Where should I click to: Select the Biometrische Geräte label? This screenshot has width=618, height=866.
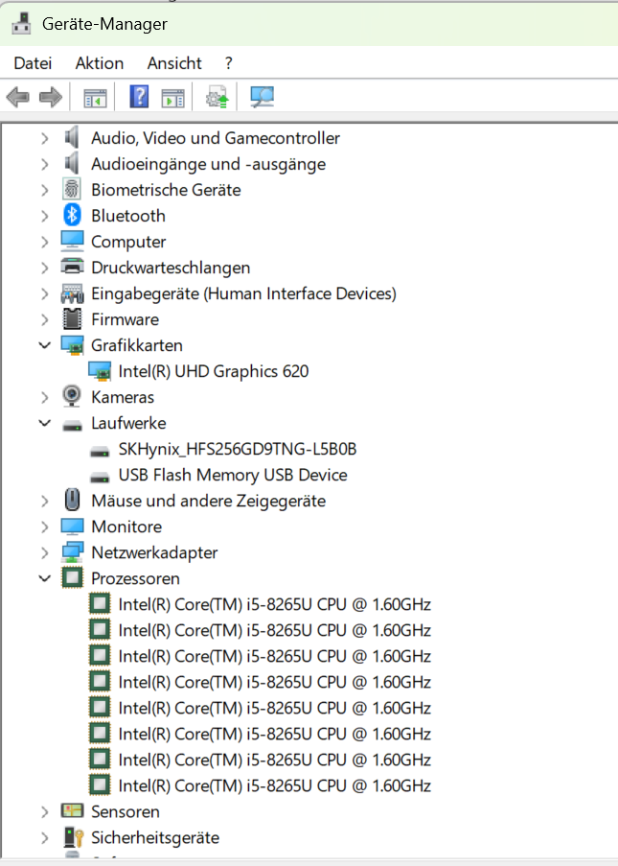pos(166,190)
